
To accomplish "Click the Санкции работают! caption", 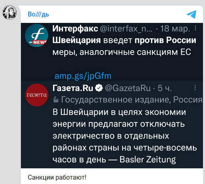I will [x=57, y=178].
